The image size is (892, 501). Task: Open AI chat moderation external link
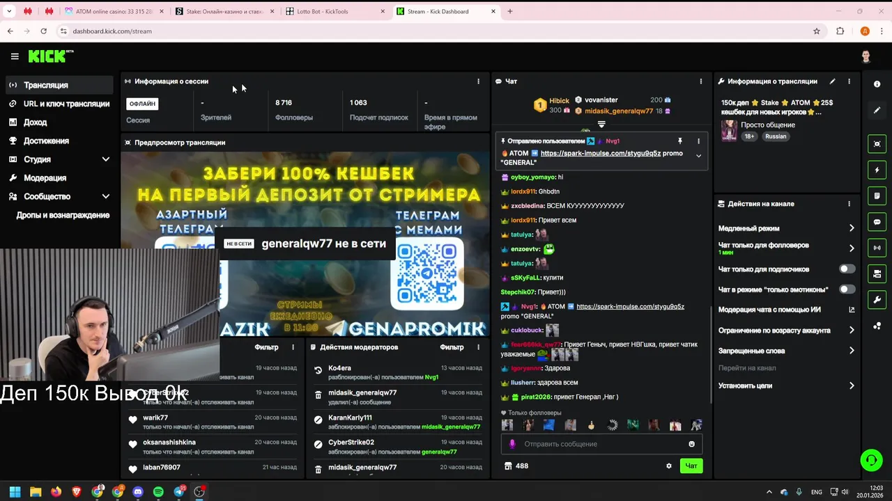(852, 310)
